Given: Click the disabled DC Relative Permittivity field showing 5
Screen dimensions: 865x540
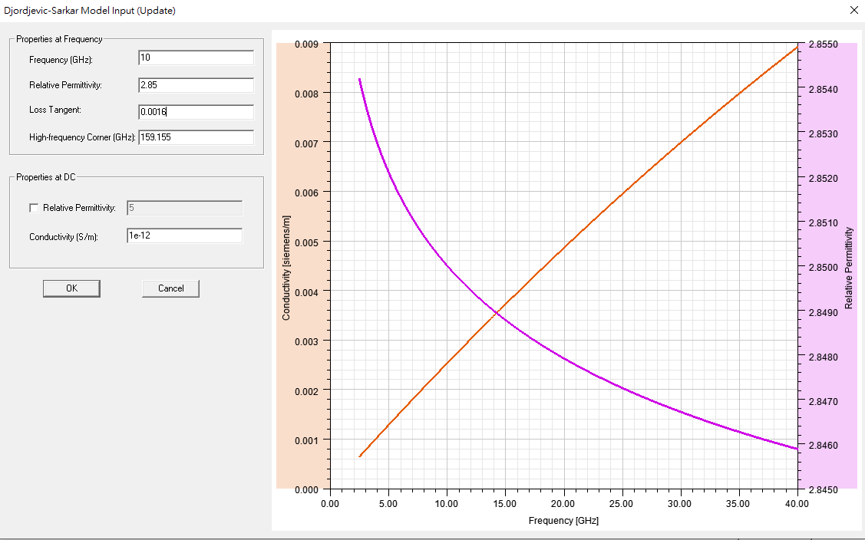Looking at the screenshot, I should (184, 208).
